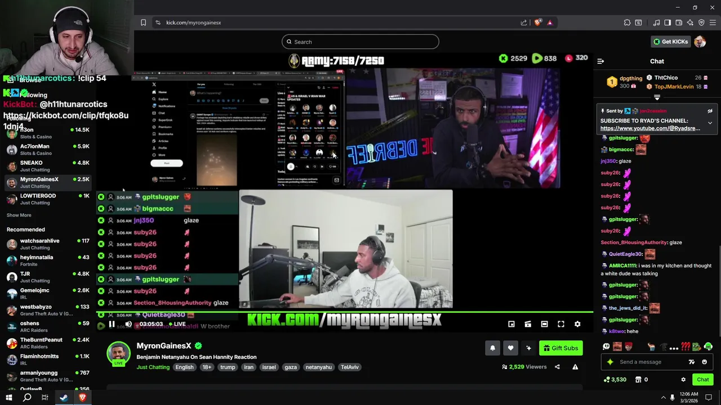Screen dimensions: 721x405
Task: Click the Kick search box
Action: coord(360,42)
